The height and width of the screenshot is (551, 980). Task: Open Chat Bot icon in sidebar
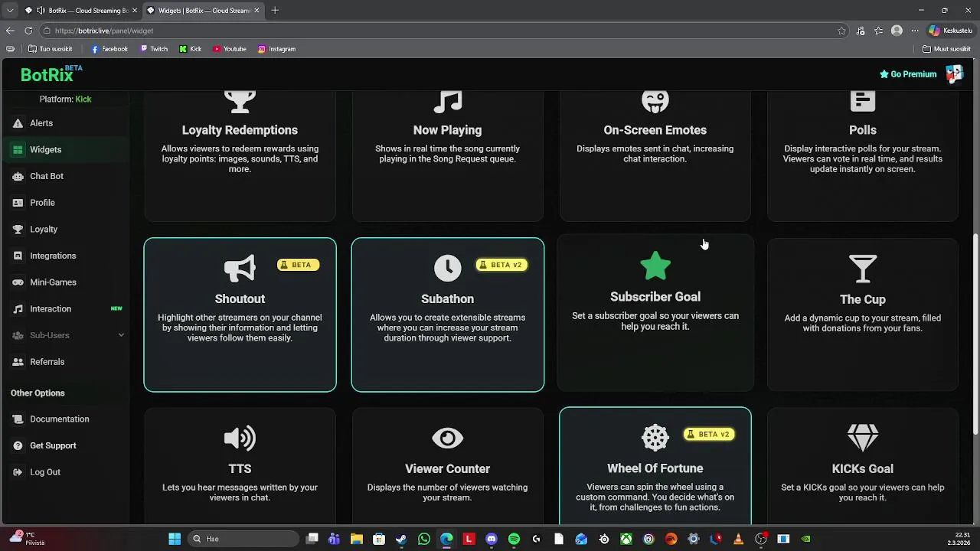[x=18, y=176]
